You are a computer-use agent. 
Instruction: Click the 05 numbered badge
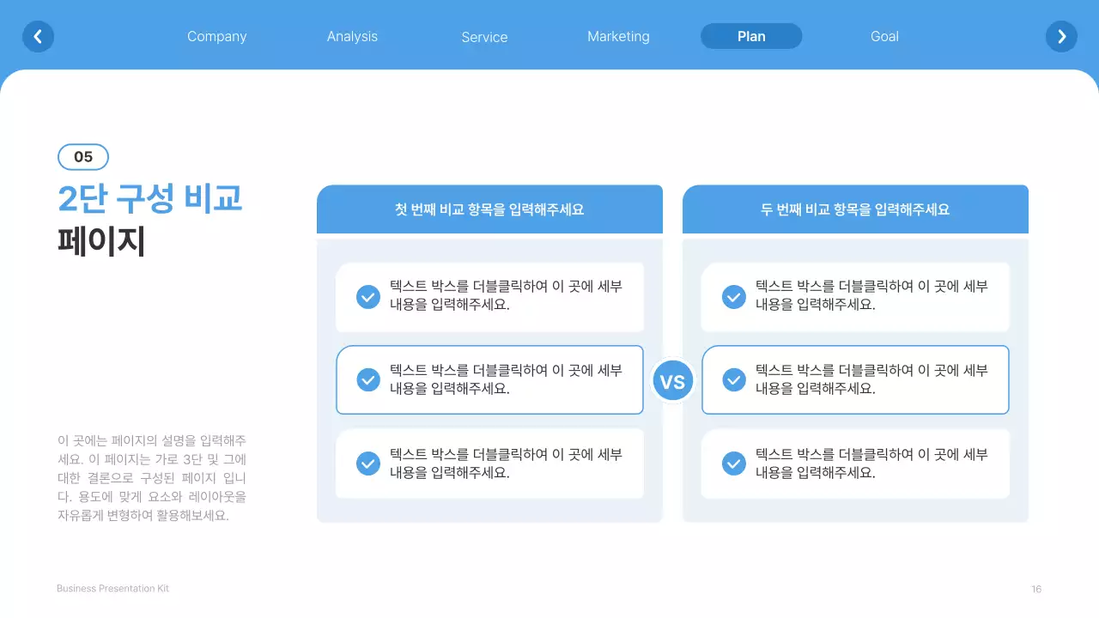(82, 156)
